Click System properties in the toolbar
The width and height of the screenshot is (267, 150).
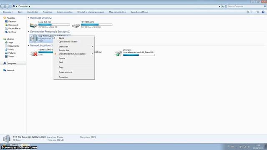[x=65, y=12]
